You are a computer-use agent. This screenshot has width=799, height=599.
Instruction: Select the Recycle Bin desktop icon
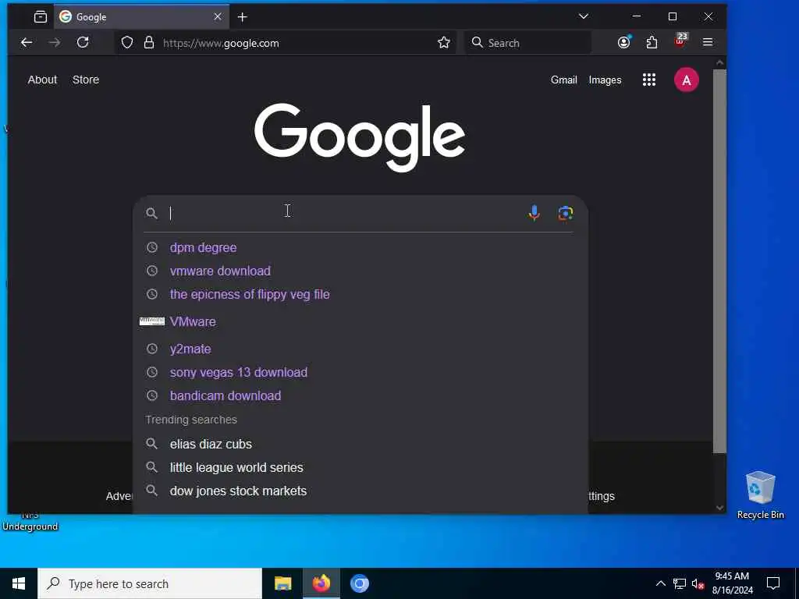pos(760,495)
